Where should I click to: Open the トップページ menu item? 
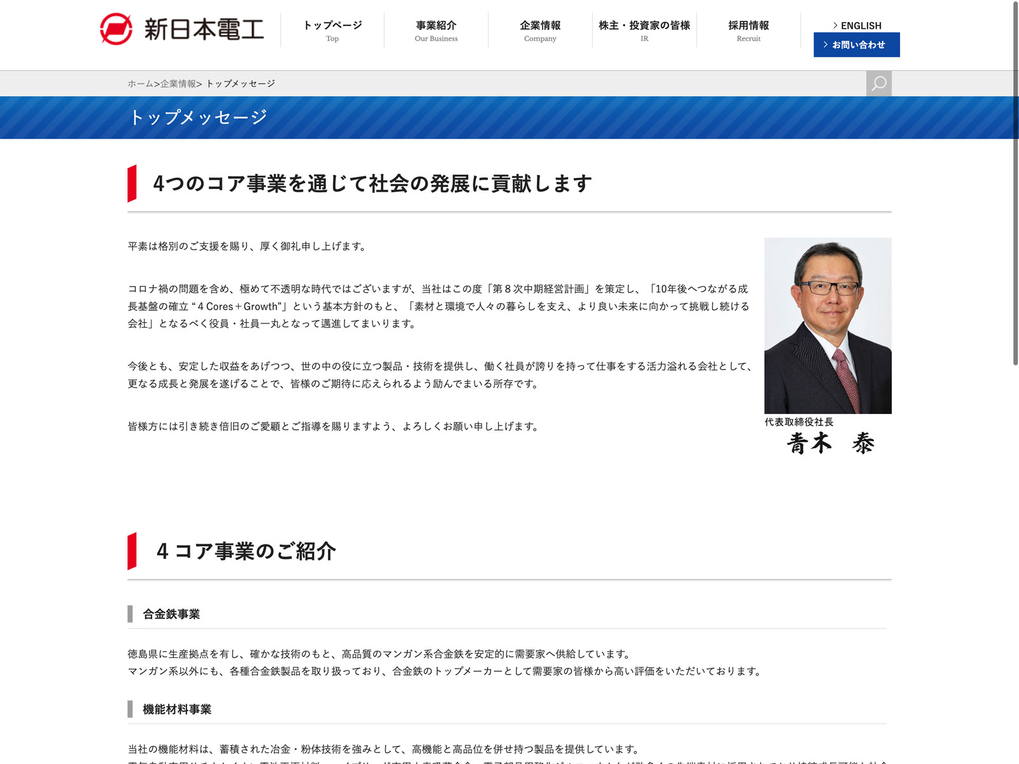(x=332, y=30)
